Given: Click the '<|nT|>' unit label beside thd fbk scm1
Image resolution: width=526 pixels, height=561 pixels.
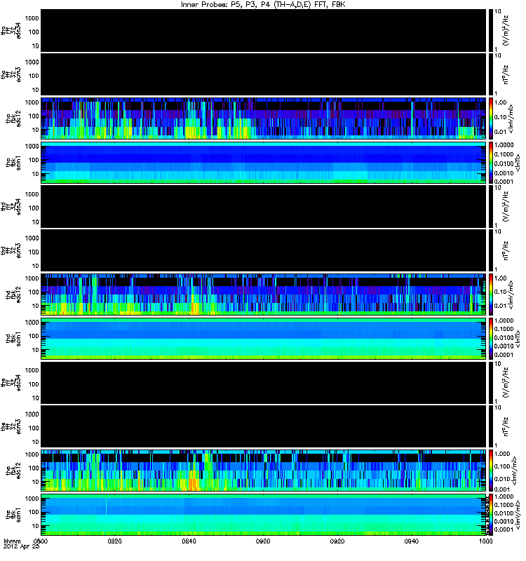Looking at the screenshot, I should pyautogui.click(x=518, y=339).
